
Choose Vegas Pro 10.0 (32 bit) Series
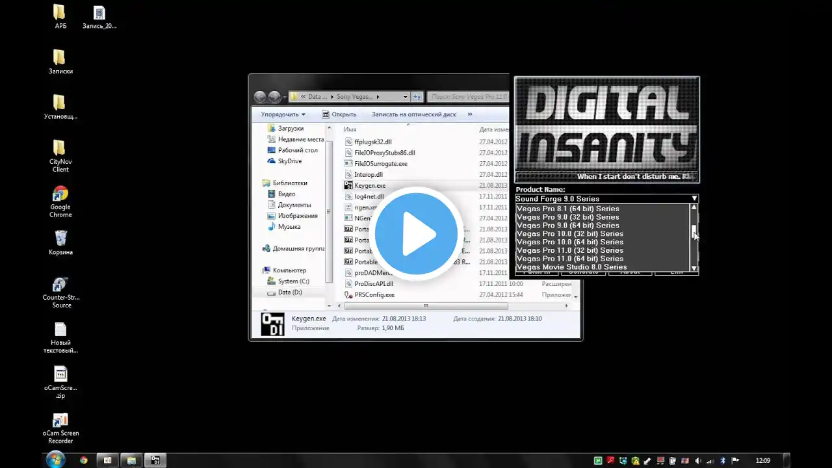[x=602, y=233]
